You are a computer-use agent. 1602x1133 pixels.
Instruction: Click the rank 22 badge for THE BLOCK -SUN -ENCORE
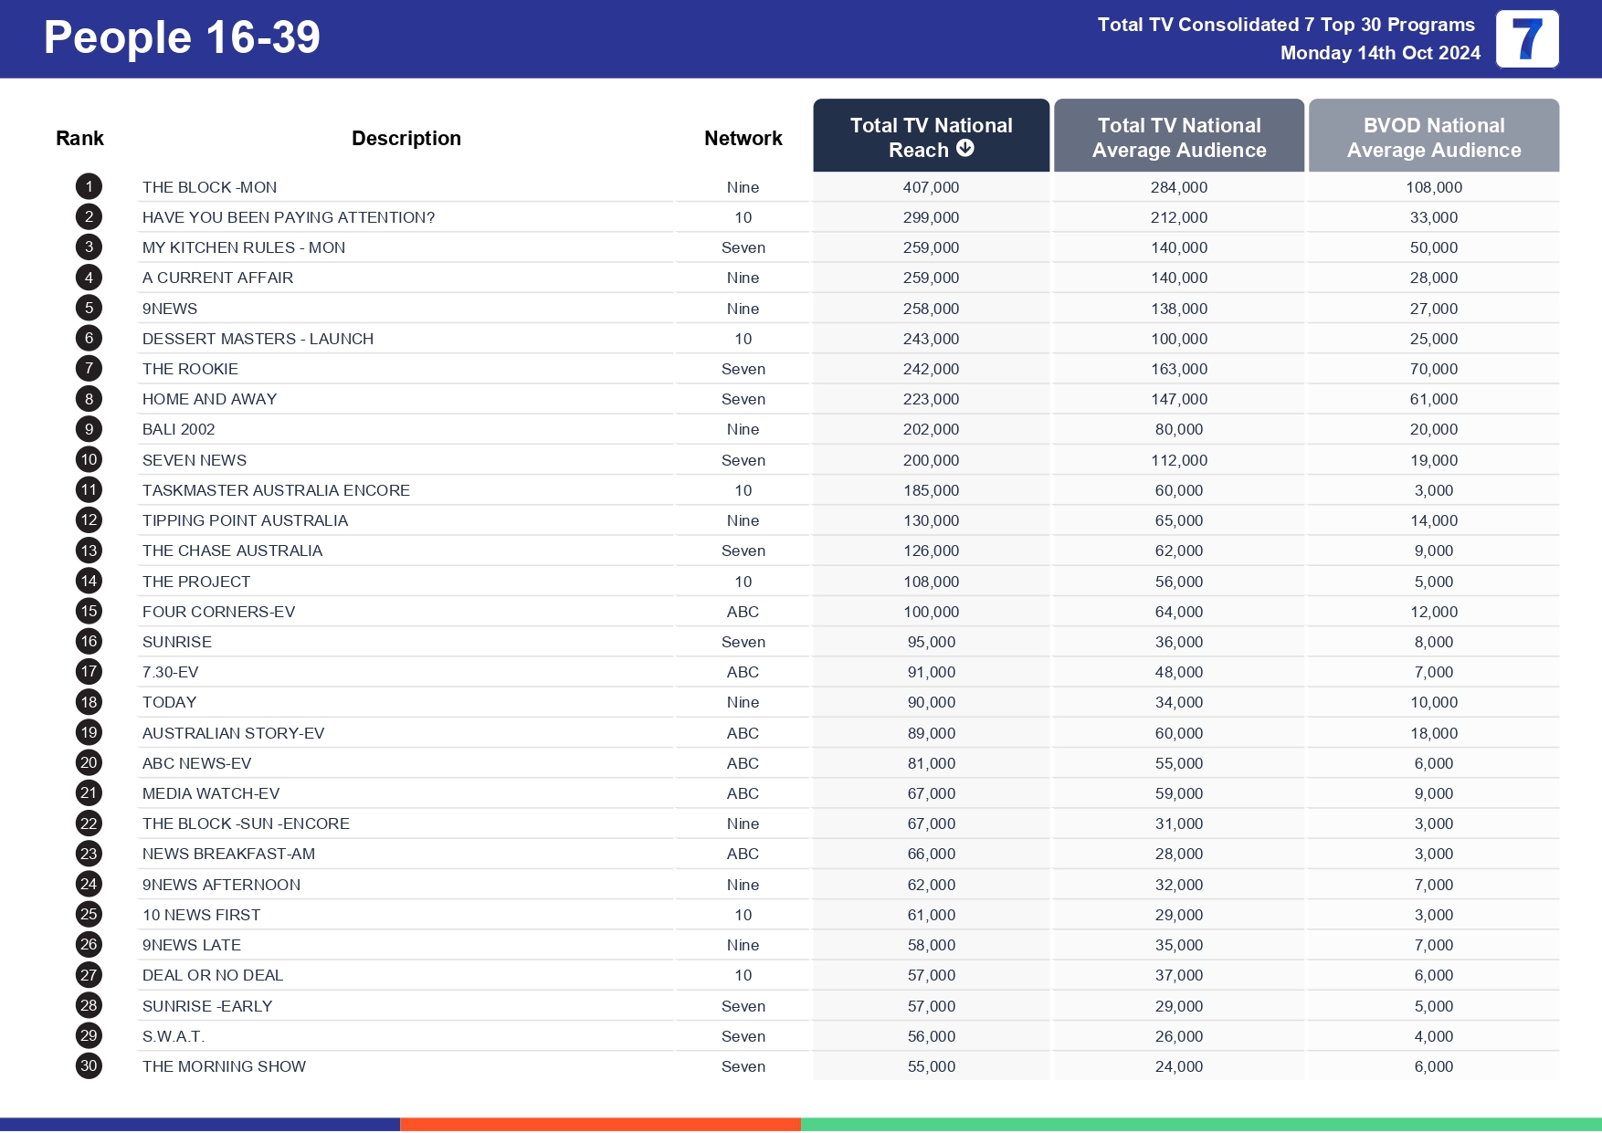(x=88, y=824)
